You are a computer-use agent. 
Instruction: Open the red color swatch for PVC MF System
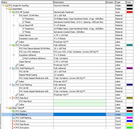[130, 12]
